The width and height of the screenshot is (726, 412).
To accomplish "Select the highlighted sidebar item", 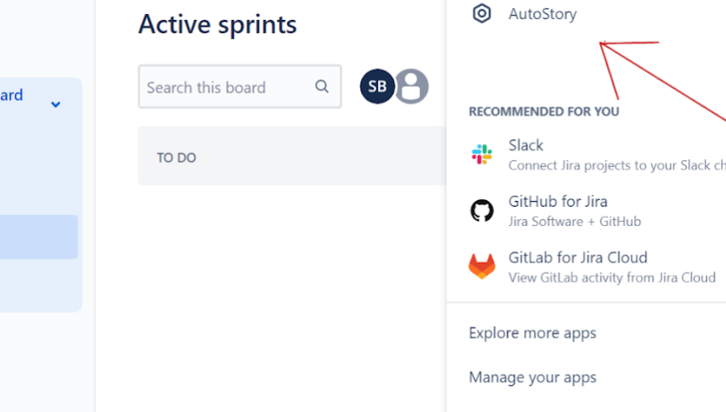I will pyautogui.click(x=38, y=237).
